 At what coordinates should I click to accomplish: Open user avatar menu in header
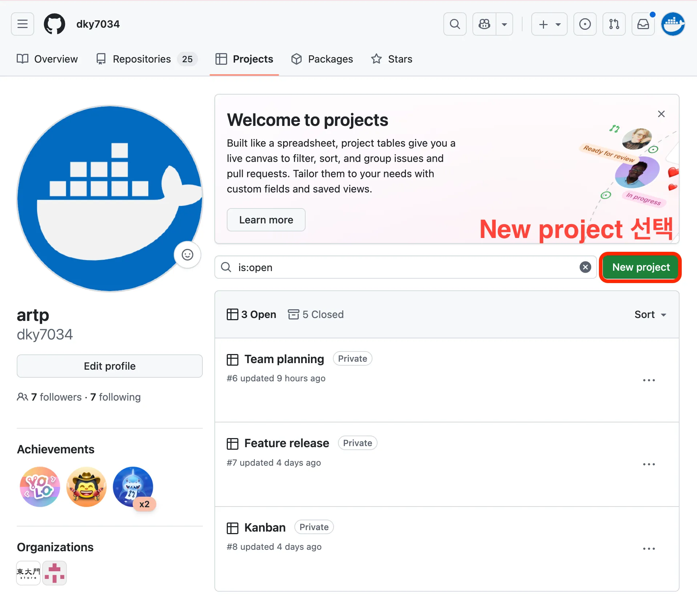[673, 24]
